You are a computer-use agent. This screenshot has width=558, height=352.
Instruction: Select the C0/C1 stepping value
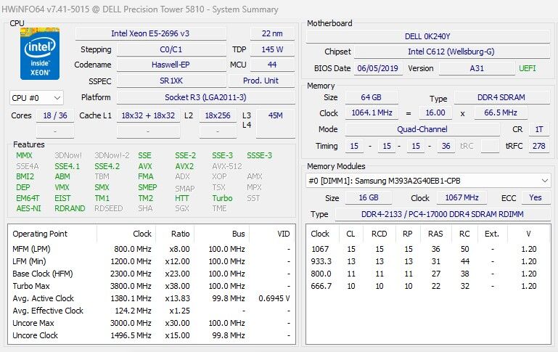(171, 49)
